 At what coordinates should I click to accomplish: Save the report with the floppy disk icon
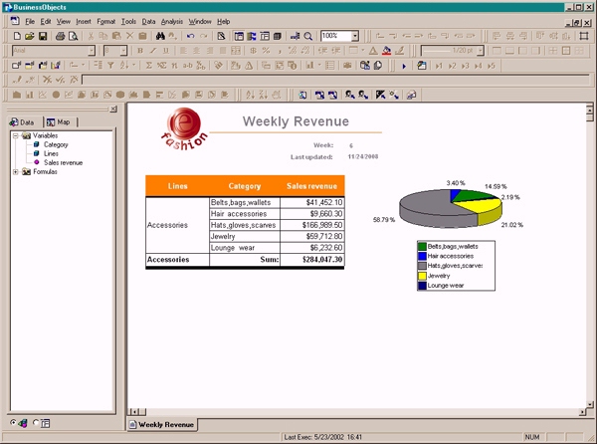point(43,36)
